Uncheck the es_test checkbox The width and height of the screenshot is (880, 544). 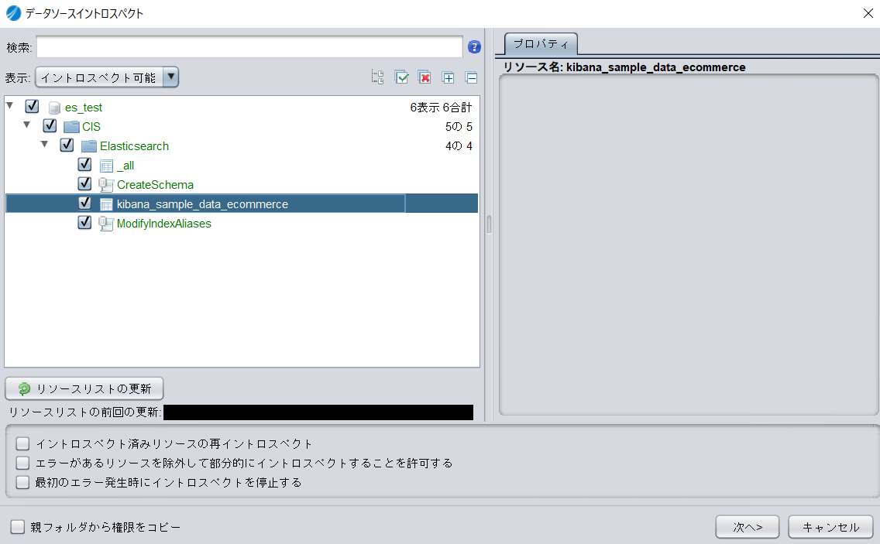point(32,106)
